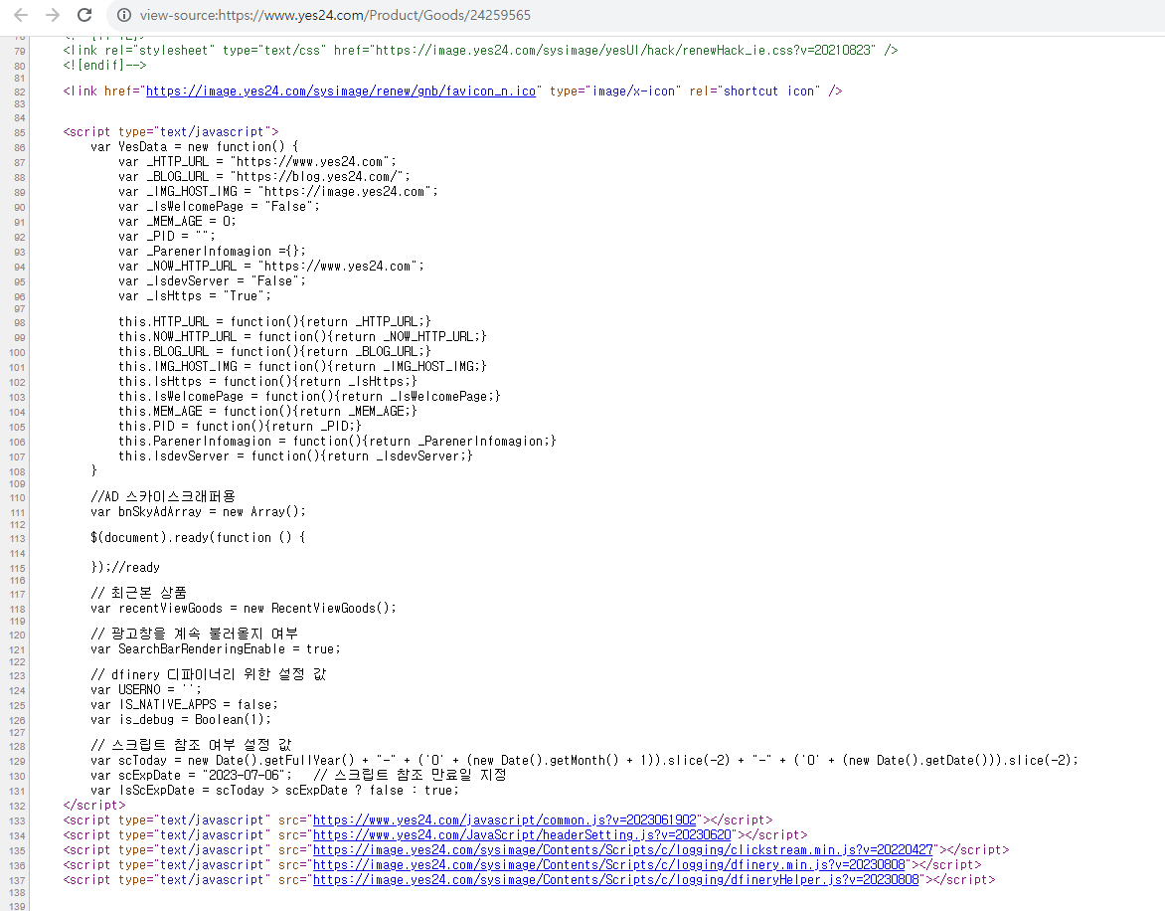This screenshot has width=1165, height=911.
Task: Select line number 110
Action: [x=17, y=498]
